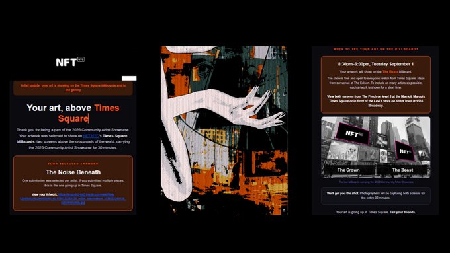Select 'The Noise Beneath' artwork title

73,172
